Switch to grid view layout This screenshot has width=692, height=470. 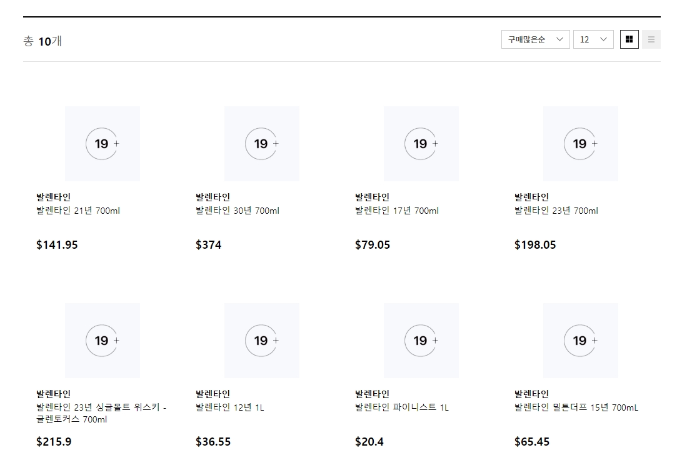coord(629,39)
